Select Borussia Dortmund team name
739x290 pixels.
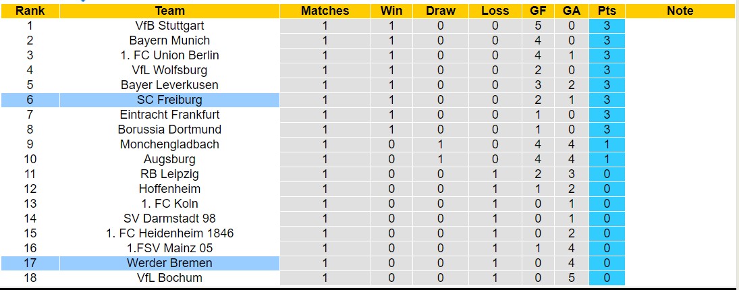[x=169, y=129]
